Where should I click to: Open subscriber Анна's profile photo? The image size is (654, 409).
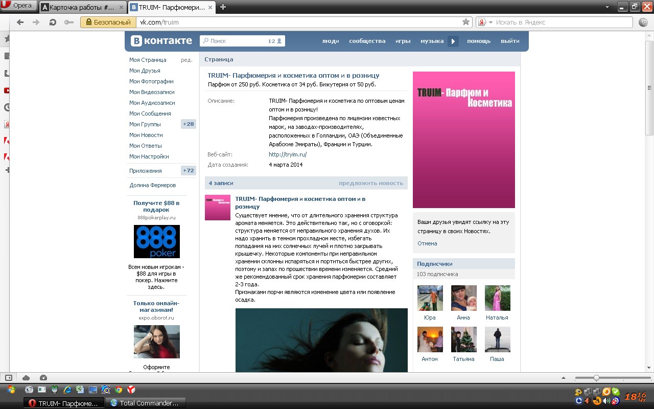coord(464,298)
